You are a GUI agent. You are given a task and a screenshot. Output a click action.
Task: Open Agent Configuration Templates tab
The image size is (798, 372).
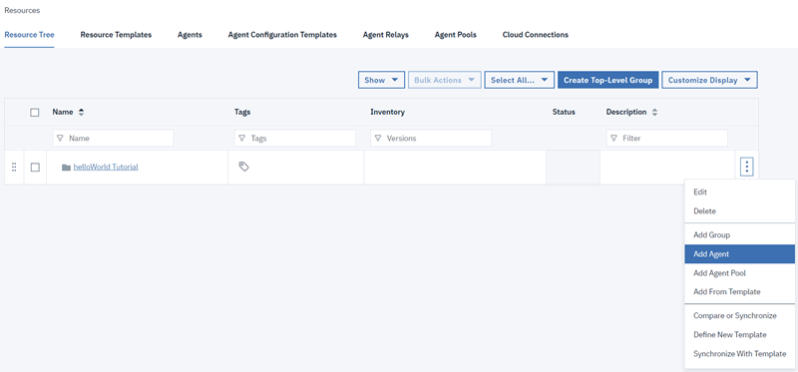(x=282, y=35)
